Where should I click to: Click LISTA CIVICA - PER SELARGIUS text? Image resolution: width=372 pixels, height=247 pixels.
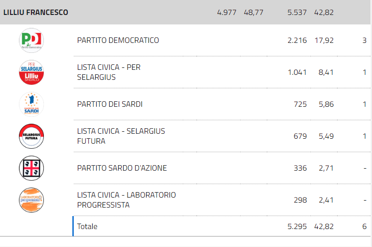(109, 72)
